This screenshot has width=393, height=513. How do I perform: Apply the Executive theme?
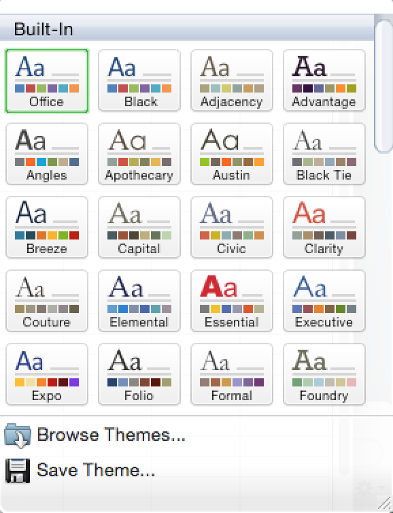click(x=324, y=301)
